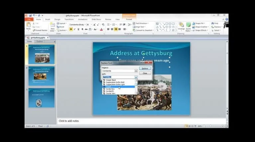255x142 pixels.
Task: Save the presentation from Quick Access toolbar
Action: pyautogui.click(x=30, y=15)
